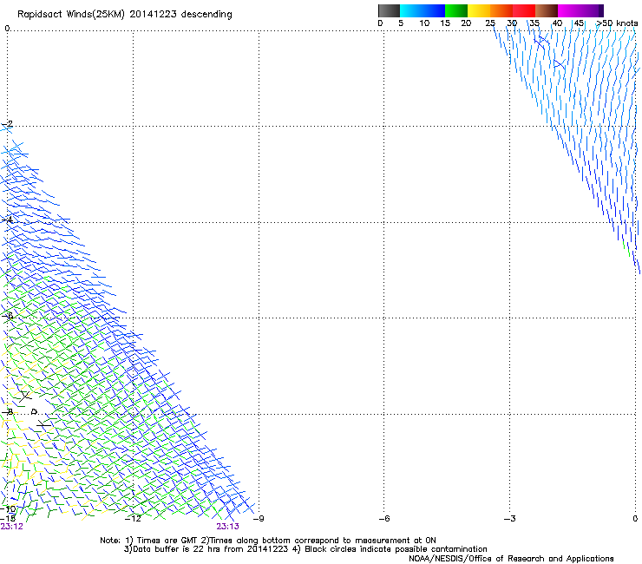The height and width of the screenshot is (564, 642).
Task: Click the "-2" latitude axis label
Action: (7, 124)
